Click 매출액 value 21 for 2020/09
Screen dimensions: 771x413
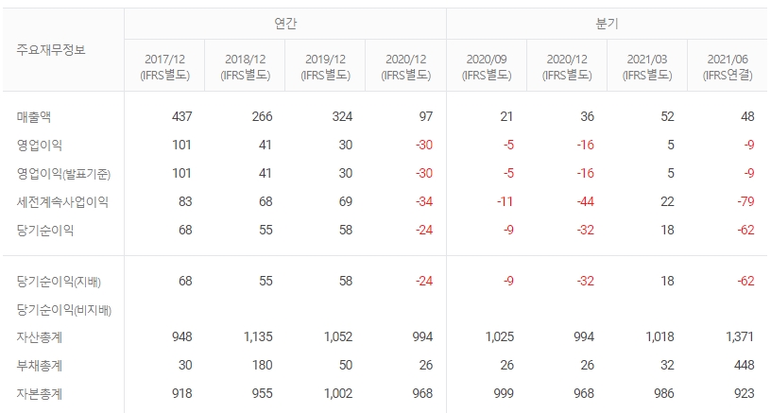click(506, 116)
